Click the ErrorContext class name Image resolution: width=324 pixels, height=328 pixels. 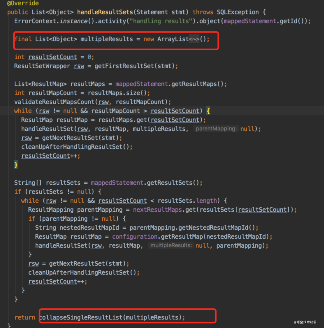pos(35,21)
